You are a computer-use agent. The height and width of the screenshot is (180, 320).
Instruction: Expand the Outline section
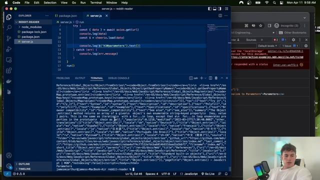click(x=33, y=164)
